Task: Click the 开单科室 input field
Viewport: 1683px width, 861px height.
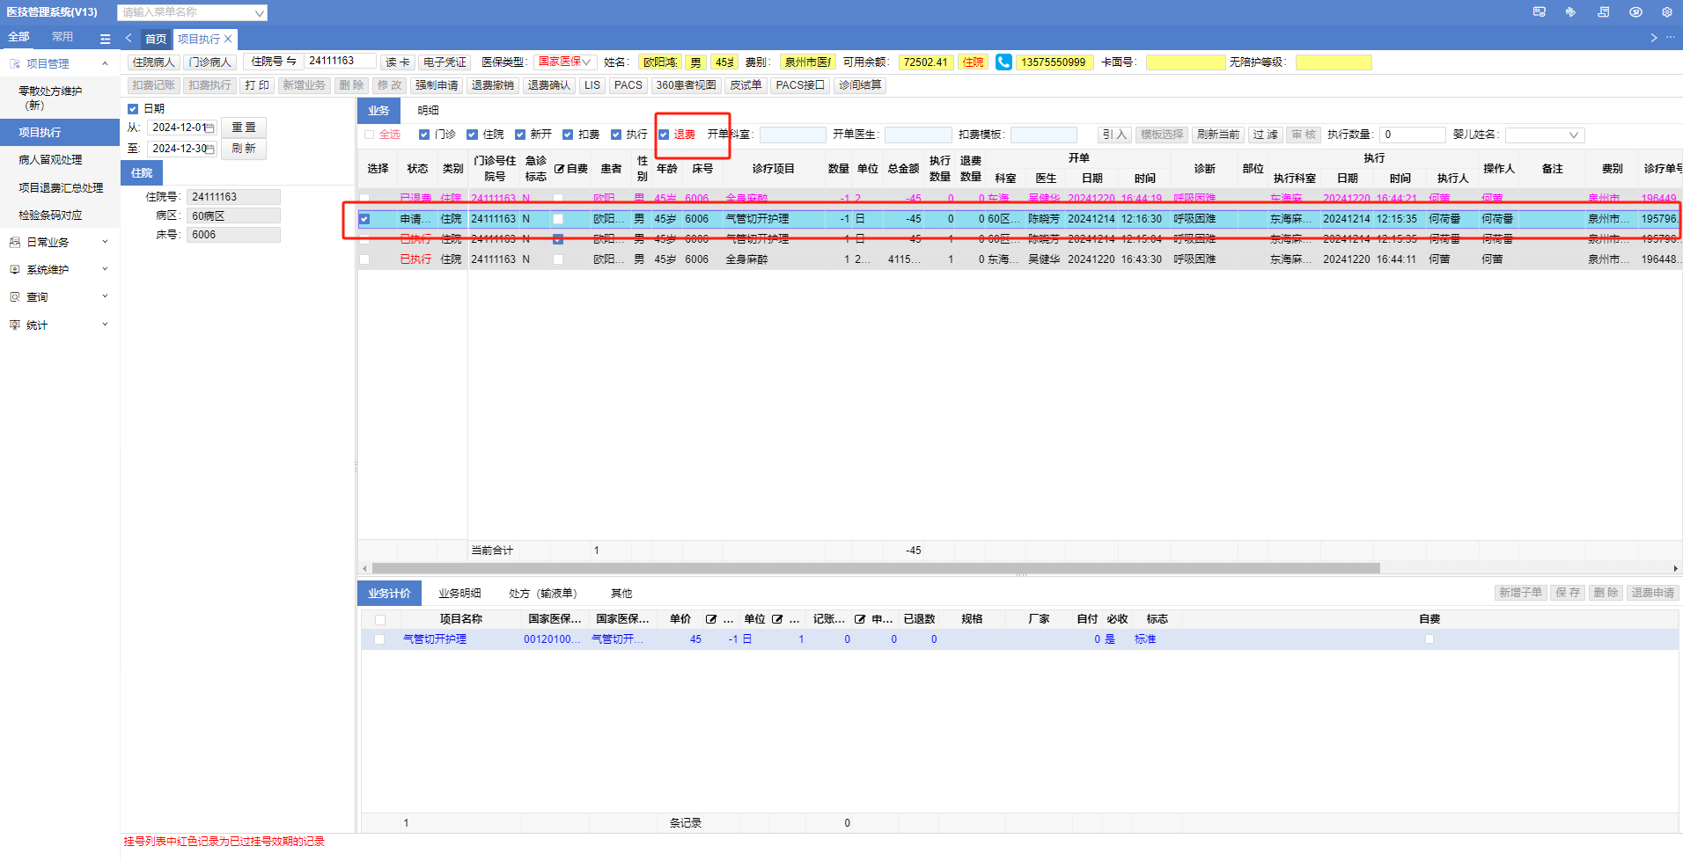Action: 792,135
